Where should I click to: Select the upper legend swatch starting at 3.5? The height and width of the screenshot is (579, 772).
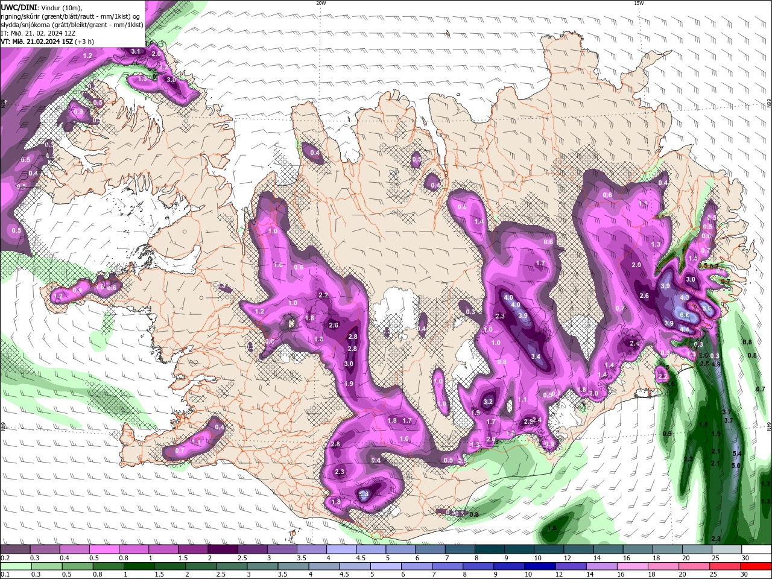pos(311,549)
